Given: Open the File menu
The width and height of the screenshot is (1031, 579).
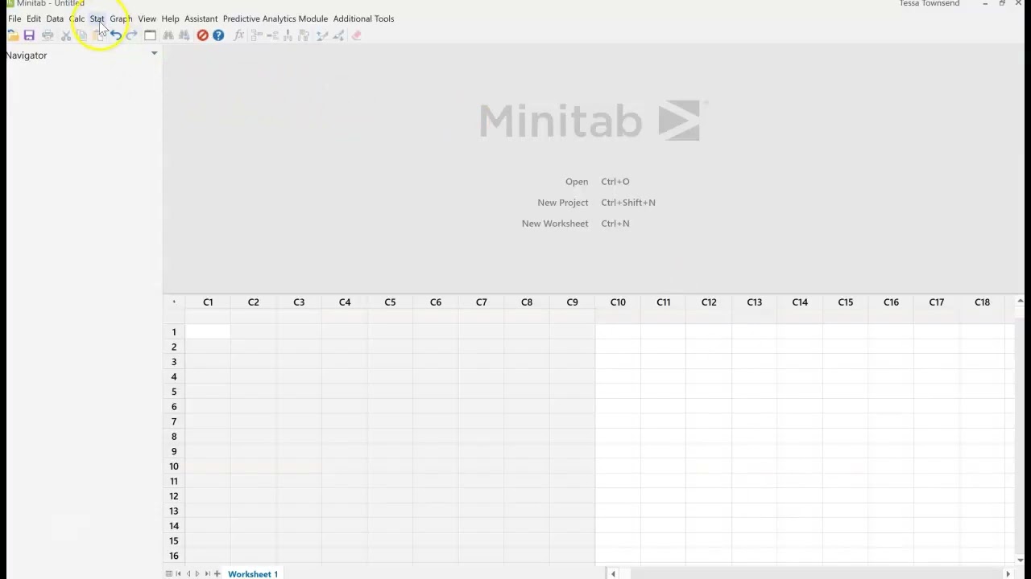Looking at the screenshot, I should coord(14,18).
